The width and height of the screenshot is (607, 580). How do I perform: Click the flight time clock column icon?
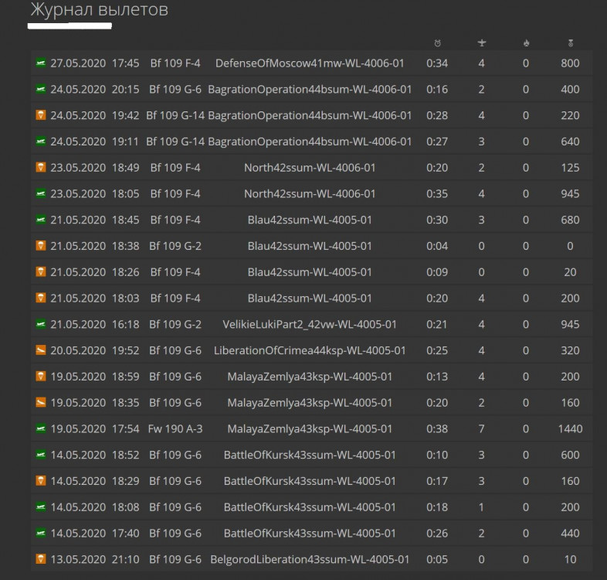click(437, 43)
